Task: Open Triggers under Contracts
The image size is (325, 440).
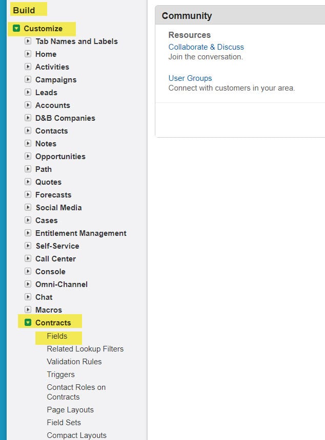Action: pos(60,375)
